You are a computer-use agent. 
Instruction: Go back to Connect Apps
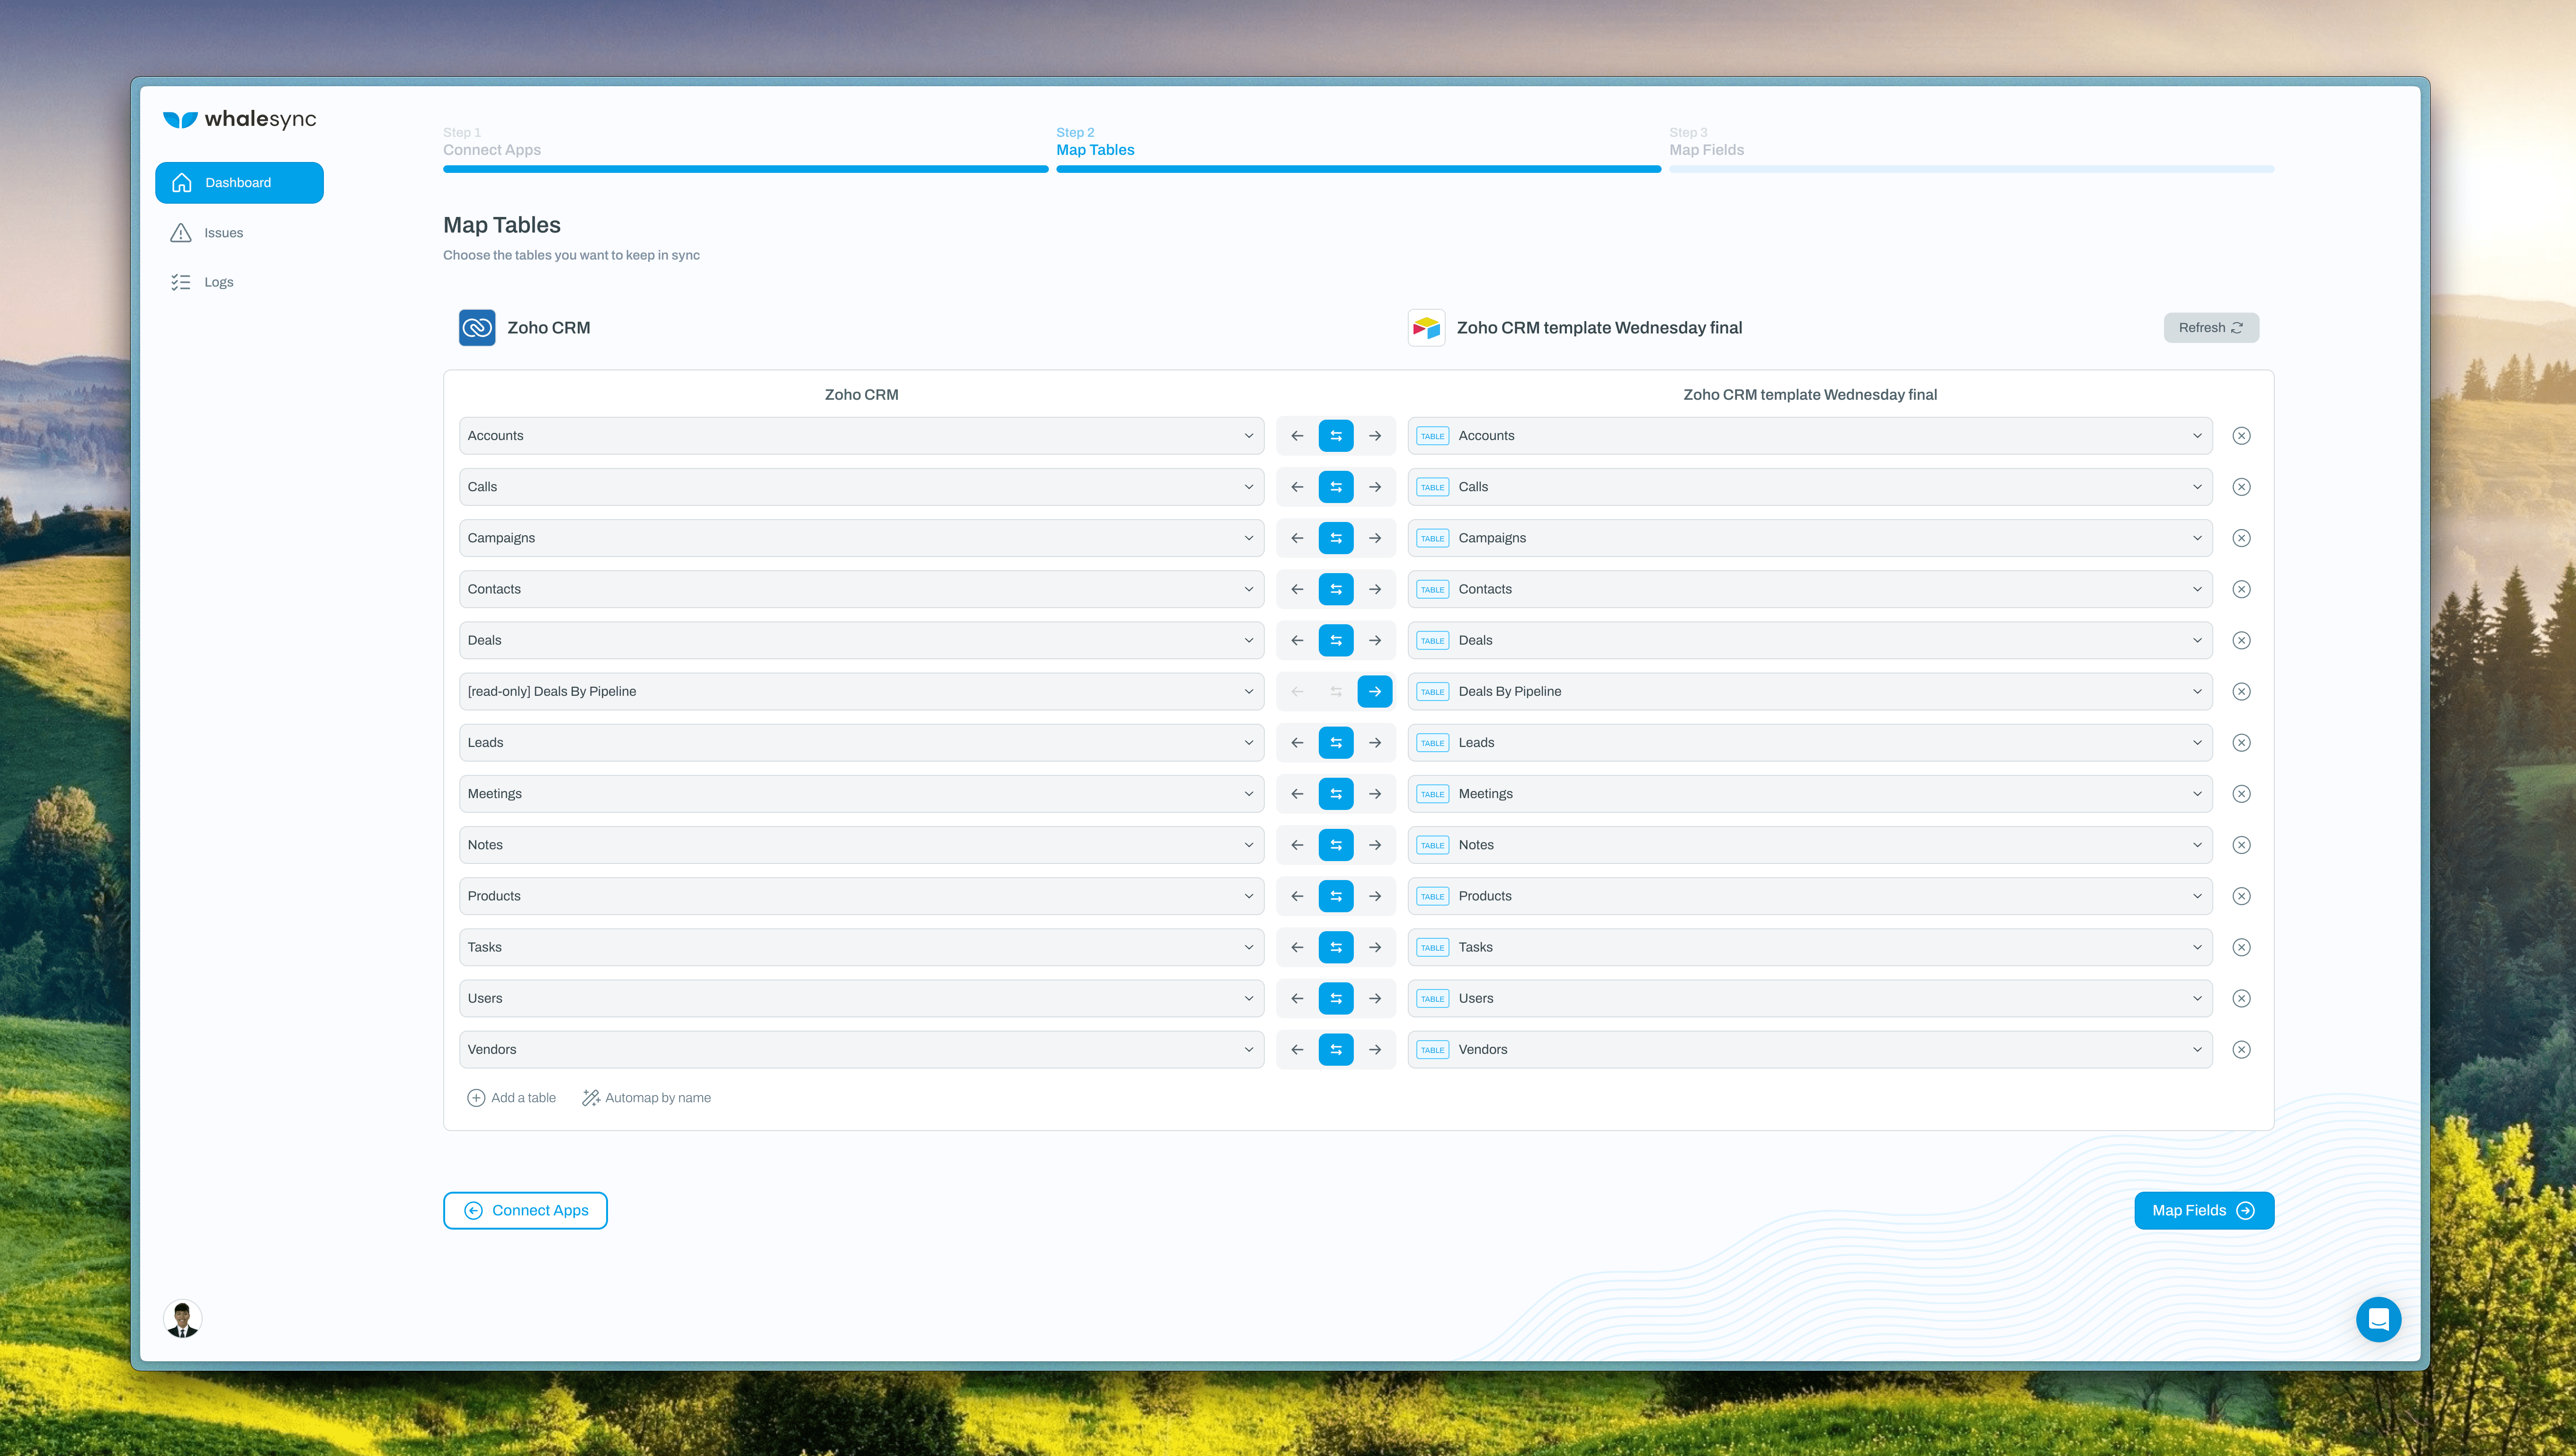tap(525, 1210)
